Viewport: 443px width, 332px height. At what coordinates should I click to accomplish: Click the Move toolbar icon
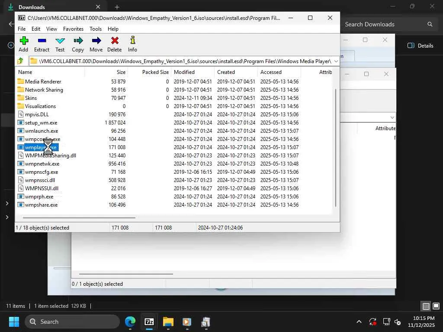pyautogui.click(x=96, y=41)
